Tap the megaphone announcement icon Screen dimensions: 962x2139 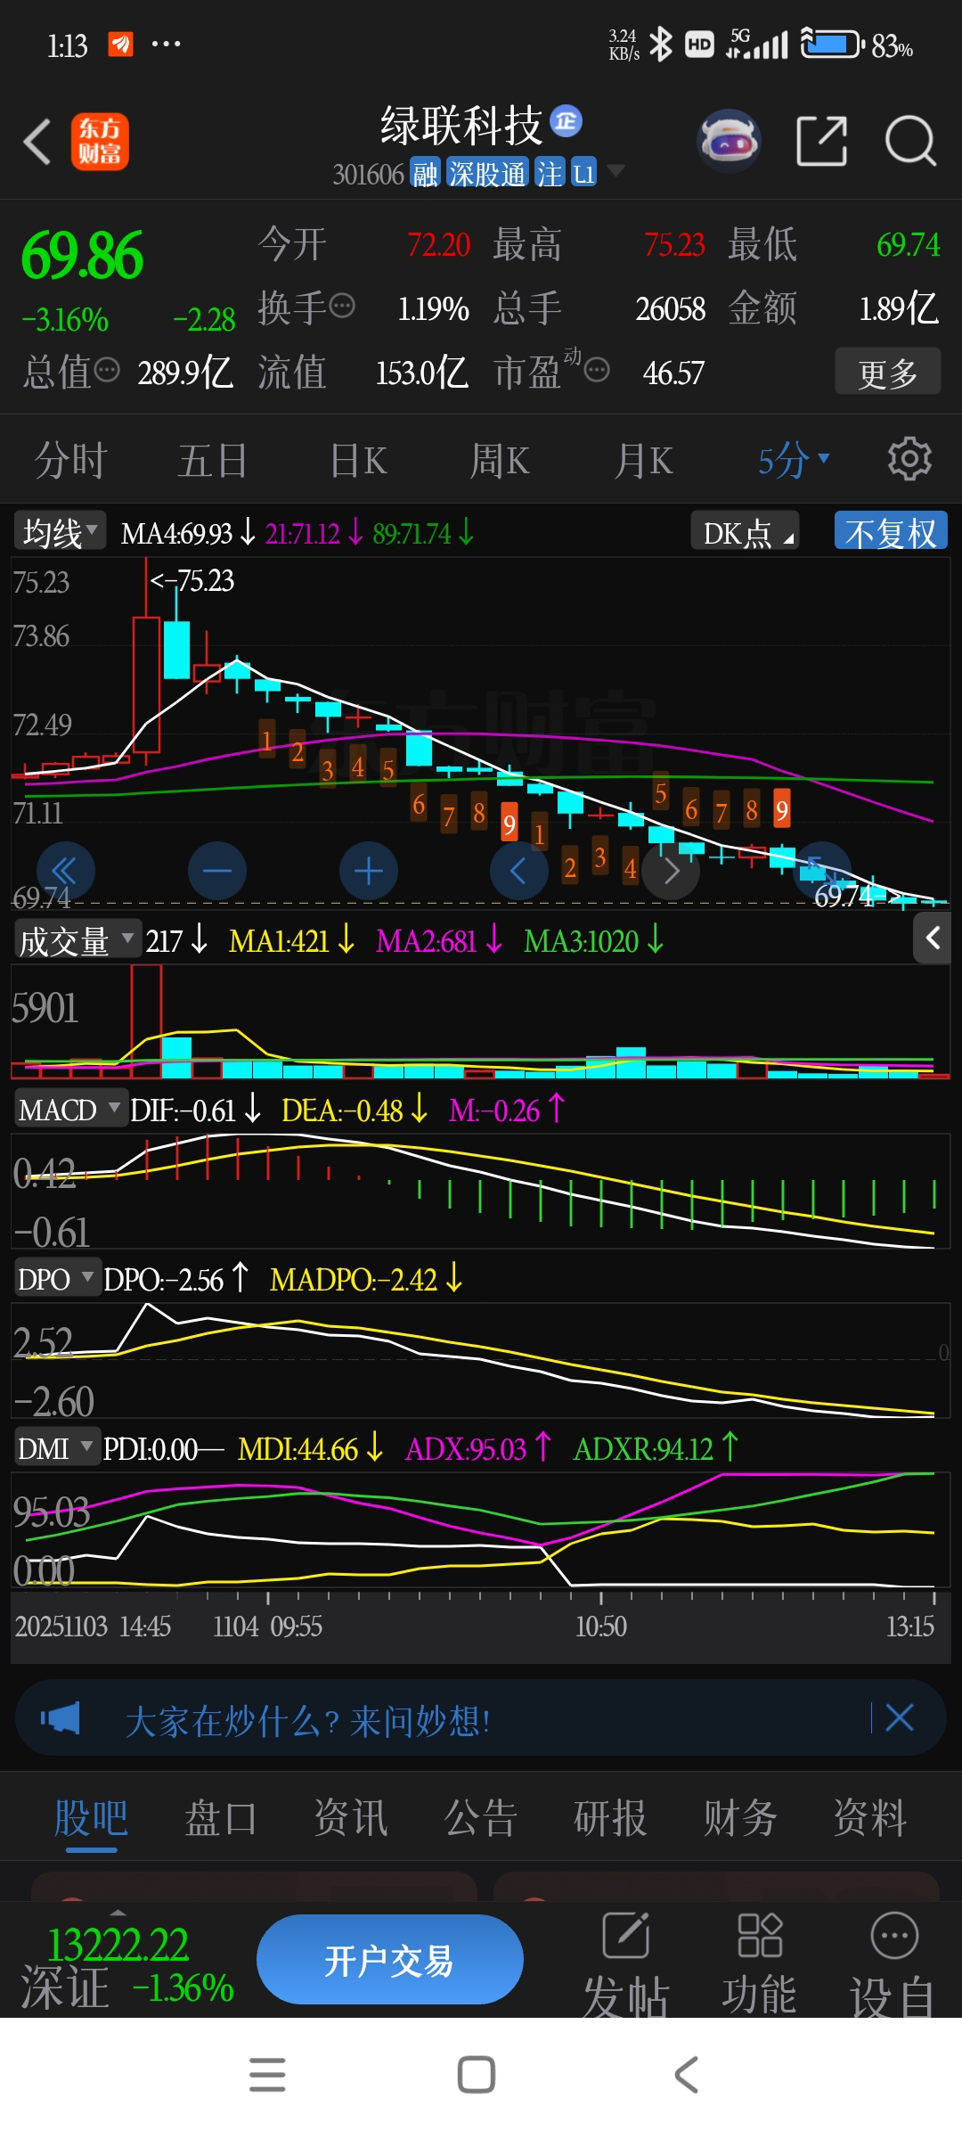pos(61,1717)
